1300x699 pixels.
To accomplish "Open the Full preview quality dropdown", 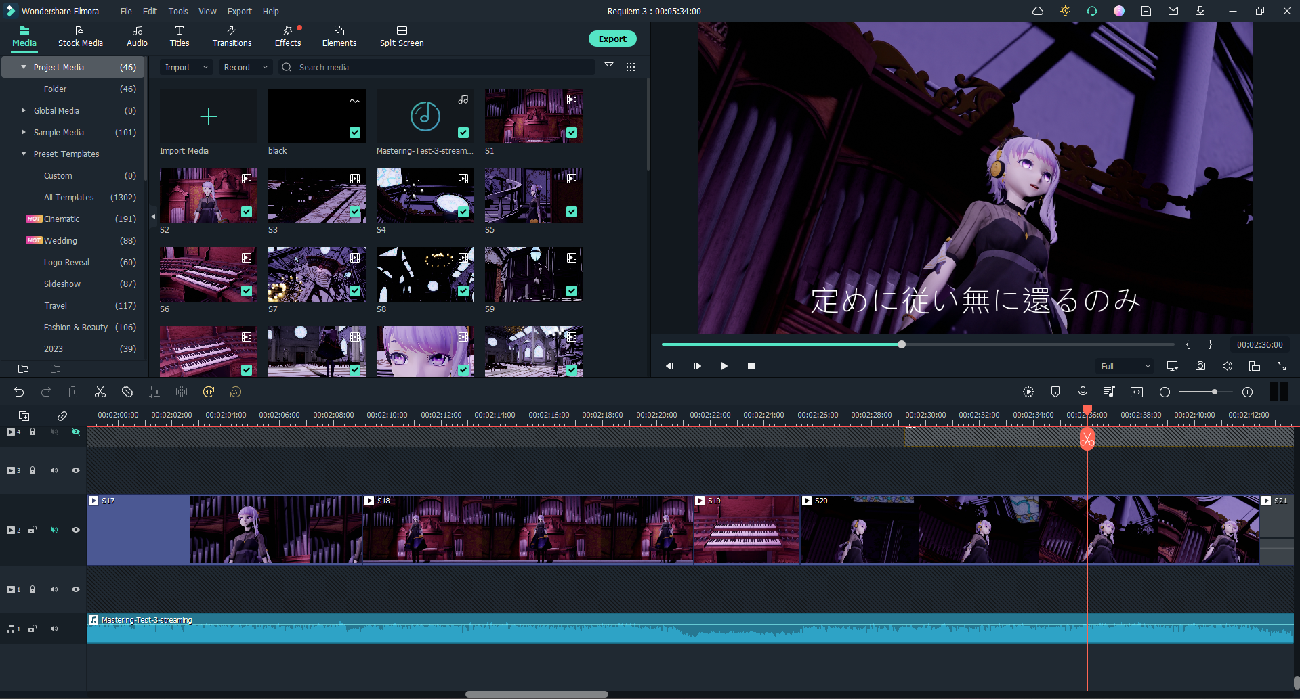I will pos(1125,366).
